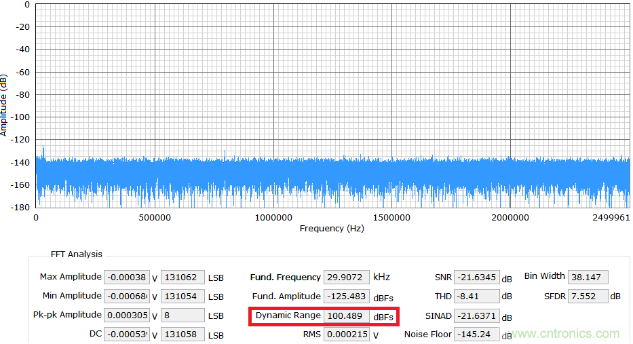Viewport: 633px width, 344px height.
Task: Click the Pk-pk Amplitude LSB field showing 8
Action: (x=182, y=316)
